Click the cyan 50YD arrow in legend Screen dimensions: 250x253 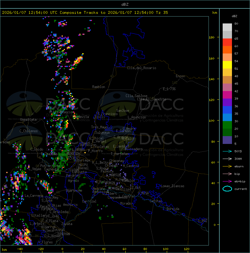[227, 151]
